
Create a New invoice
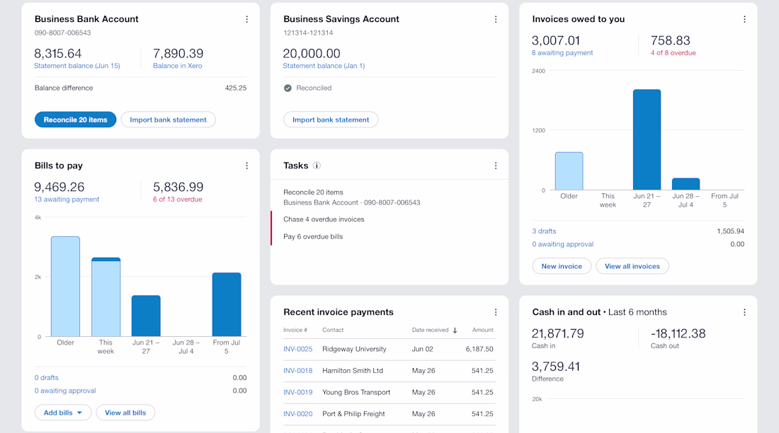point(562,266)
